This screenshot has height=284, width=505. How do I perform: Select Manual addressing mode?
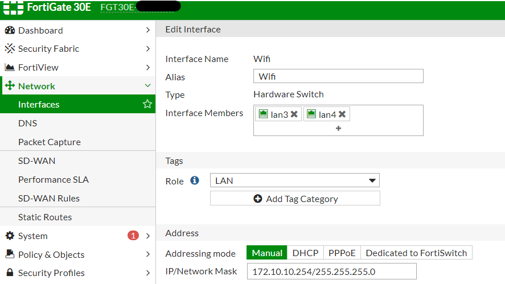point(267,253)
